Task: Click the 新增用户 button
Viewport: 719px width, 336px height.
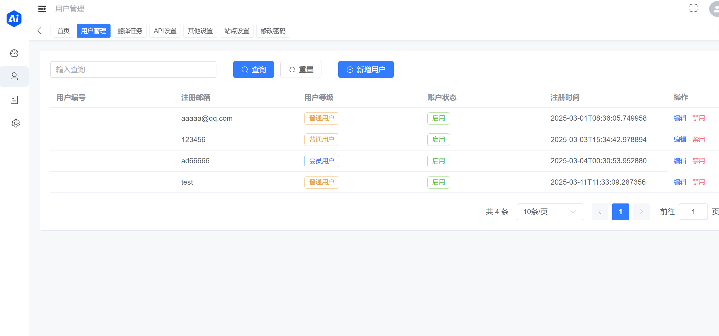Action: [x=366, y=69]
